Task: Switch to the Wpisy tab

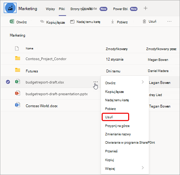Action: (50, 9)
